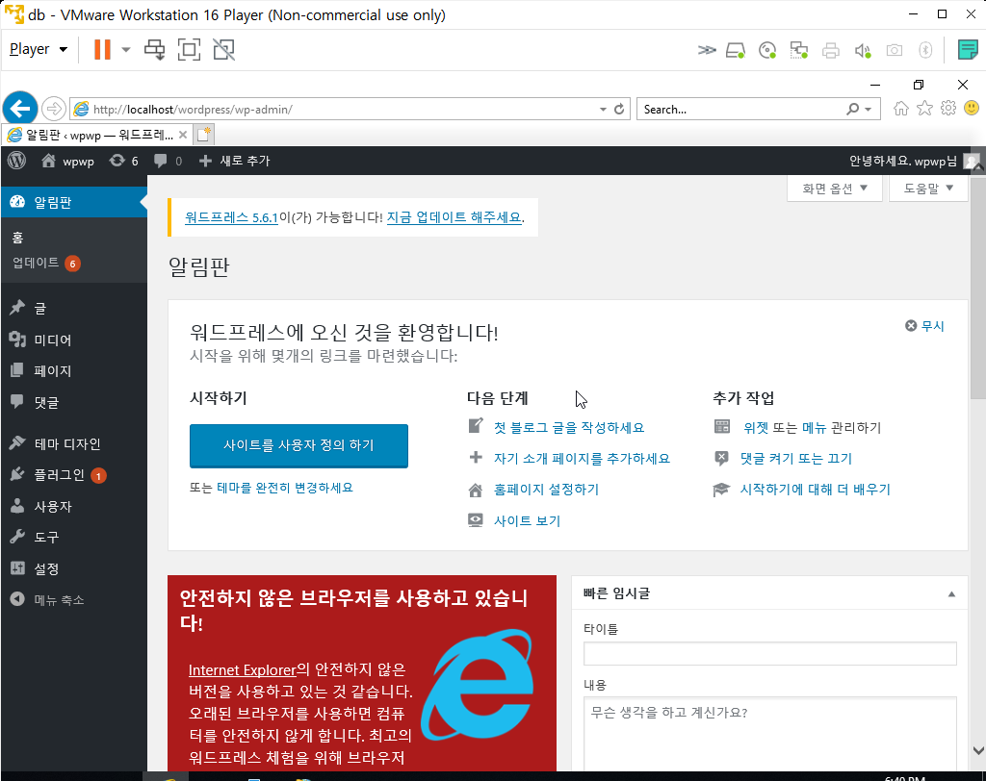Send Ctrl+Alt+Del to the virtual machine

pyautogui.click(x=155, y=50)
